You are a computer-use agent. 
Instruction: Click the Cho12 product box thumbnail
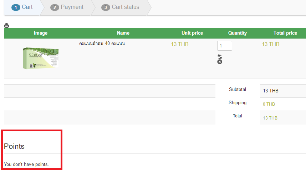point(41,58)
